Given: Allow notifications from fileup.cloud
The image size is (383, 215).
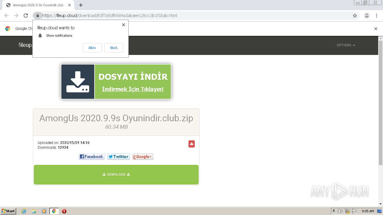Looking at the screenshot, I should click(92, 48).
